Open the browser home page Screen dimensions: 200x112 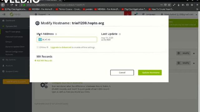pyautogui.click(x=16, y=5)
